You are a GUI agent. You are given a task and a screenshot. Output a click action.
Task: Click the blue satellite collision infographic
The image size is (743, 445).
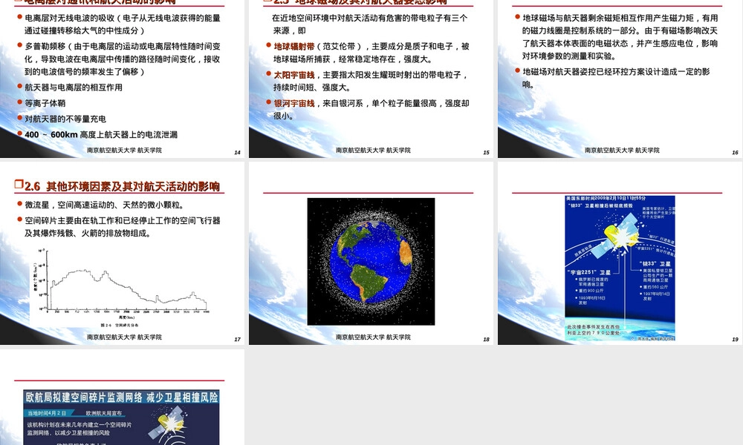coord(620,268)
